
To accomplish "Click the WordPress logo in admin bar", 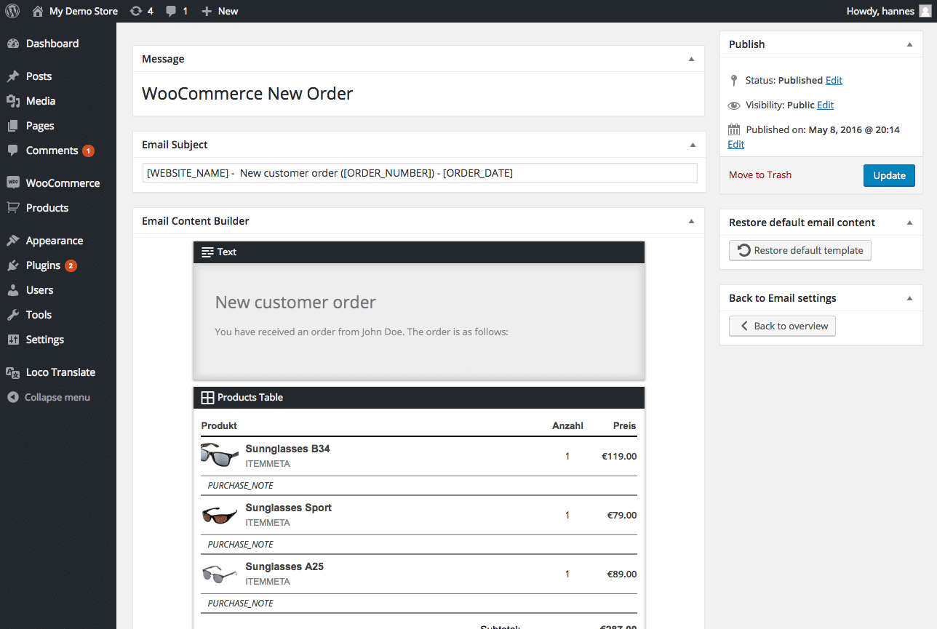I will pyautogui.click(x=12, y=11).
